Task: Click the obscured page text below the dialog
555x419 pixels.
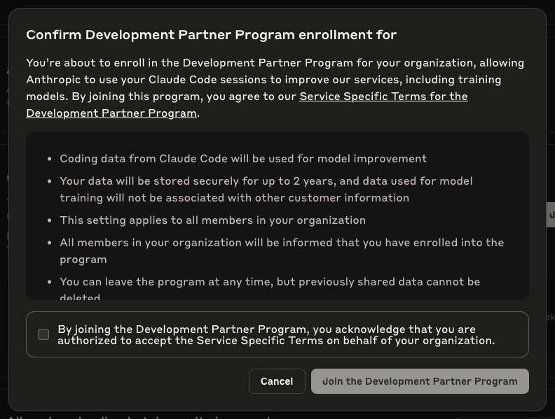Action: [x=142, y=416]
